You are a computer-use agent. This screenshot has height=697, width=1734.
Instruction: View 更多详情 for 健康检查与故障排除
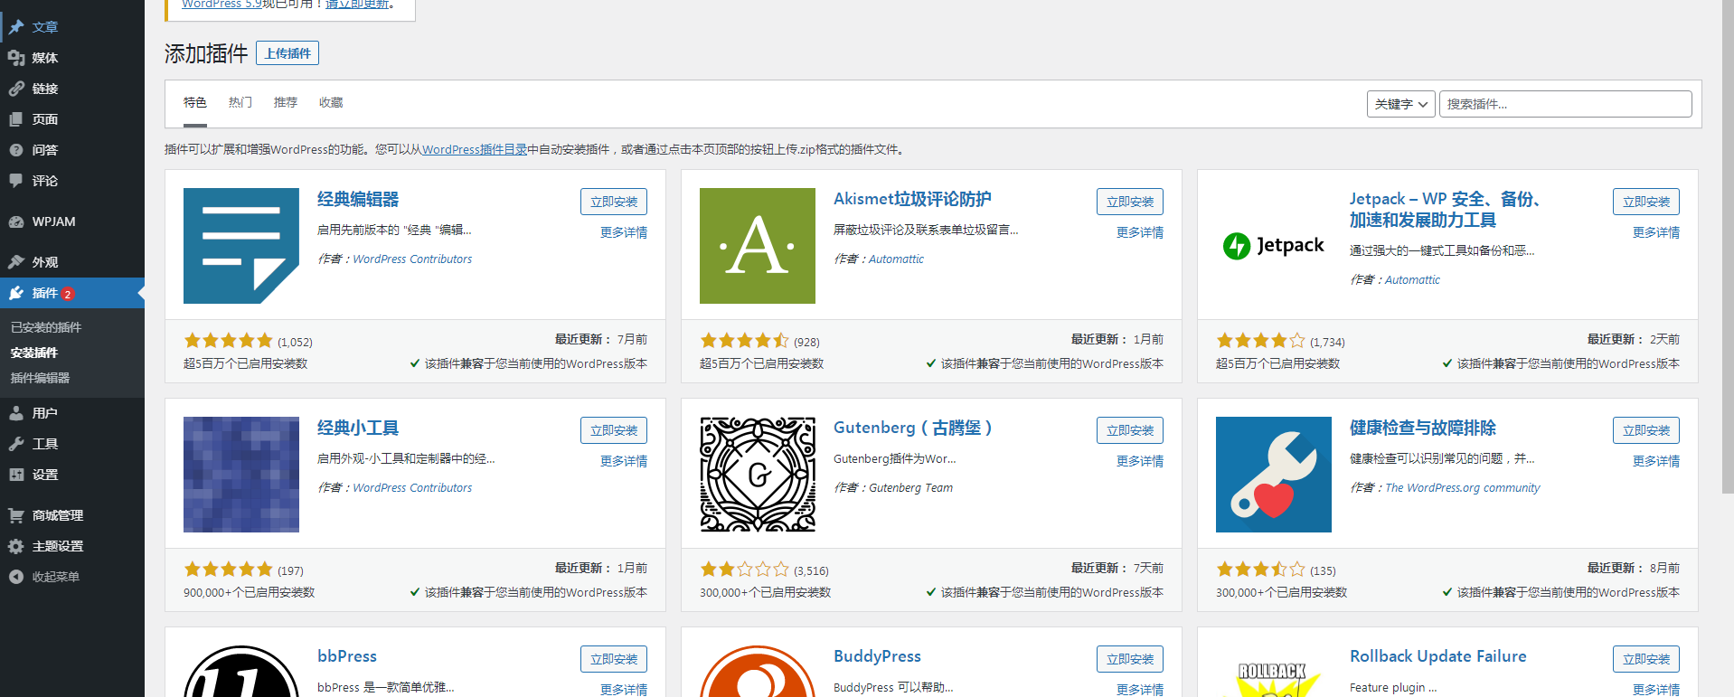[x=1656, y=461]
